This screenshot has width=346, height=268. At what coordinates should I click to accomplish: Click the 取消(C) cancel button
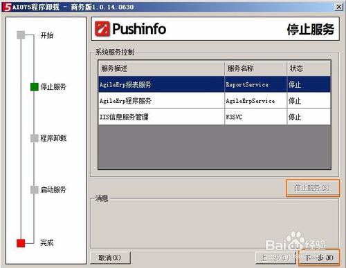110,258
